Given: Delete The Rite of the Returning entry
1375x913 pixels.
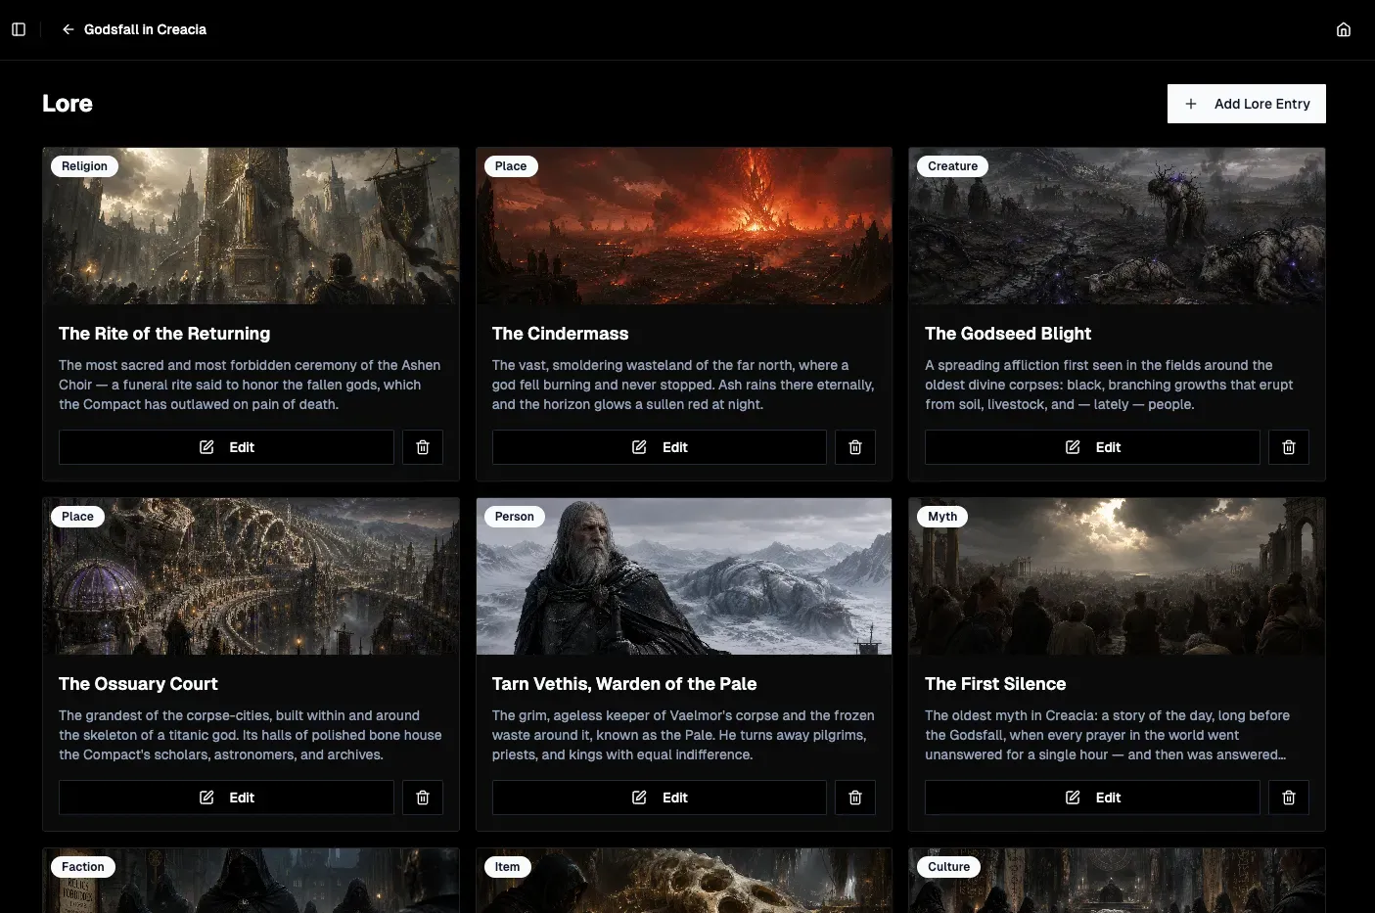Looking at the screenshot, I should click(x=423, y=447).
